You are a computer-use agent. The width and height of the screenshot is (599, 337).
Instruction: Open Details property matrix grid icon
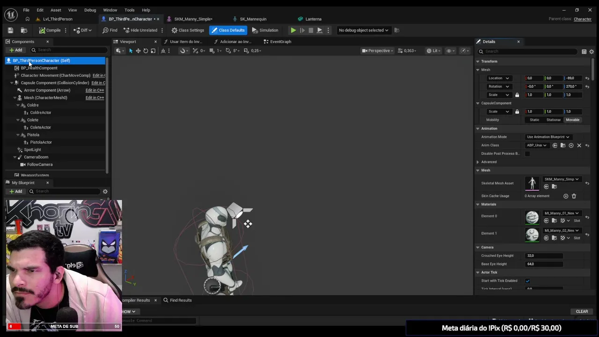(584, 51)
